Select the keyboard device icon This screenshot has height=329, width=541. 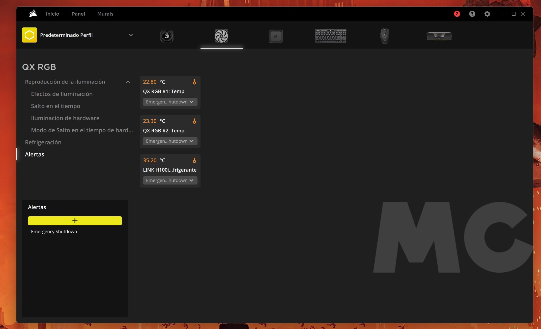(x=330, y=36)
